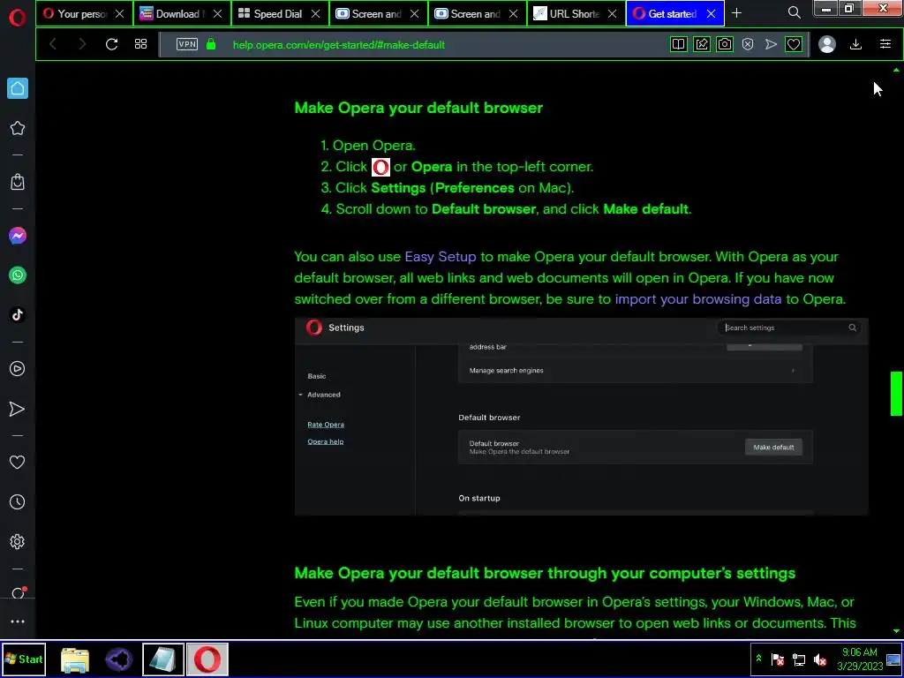Follow 'import your browsing data' link
The width and height of the screenshot is (904, 678).
coord(698,299)
